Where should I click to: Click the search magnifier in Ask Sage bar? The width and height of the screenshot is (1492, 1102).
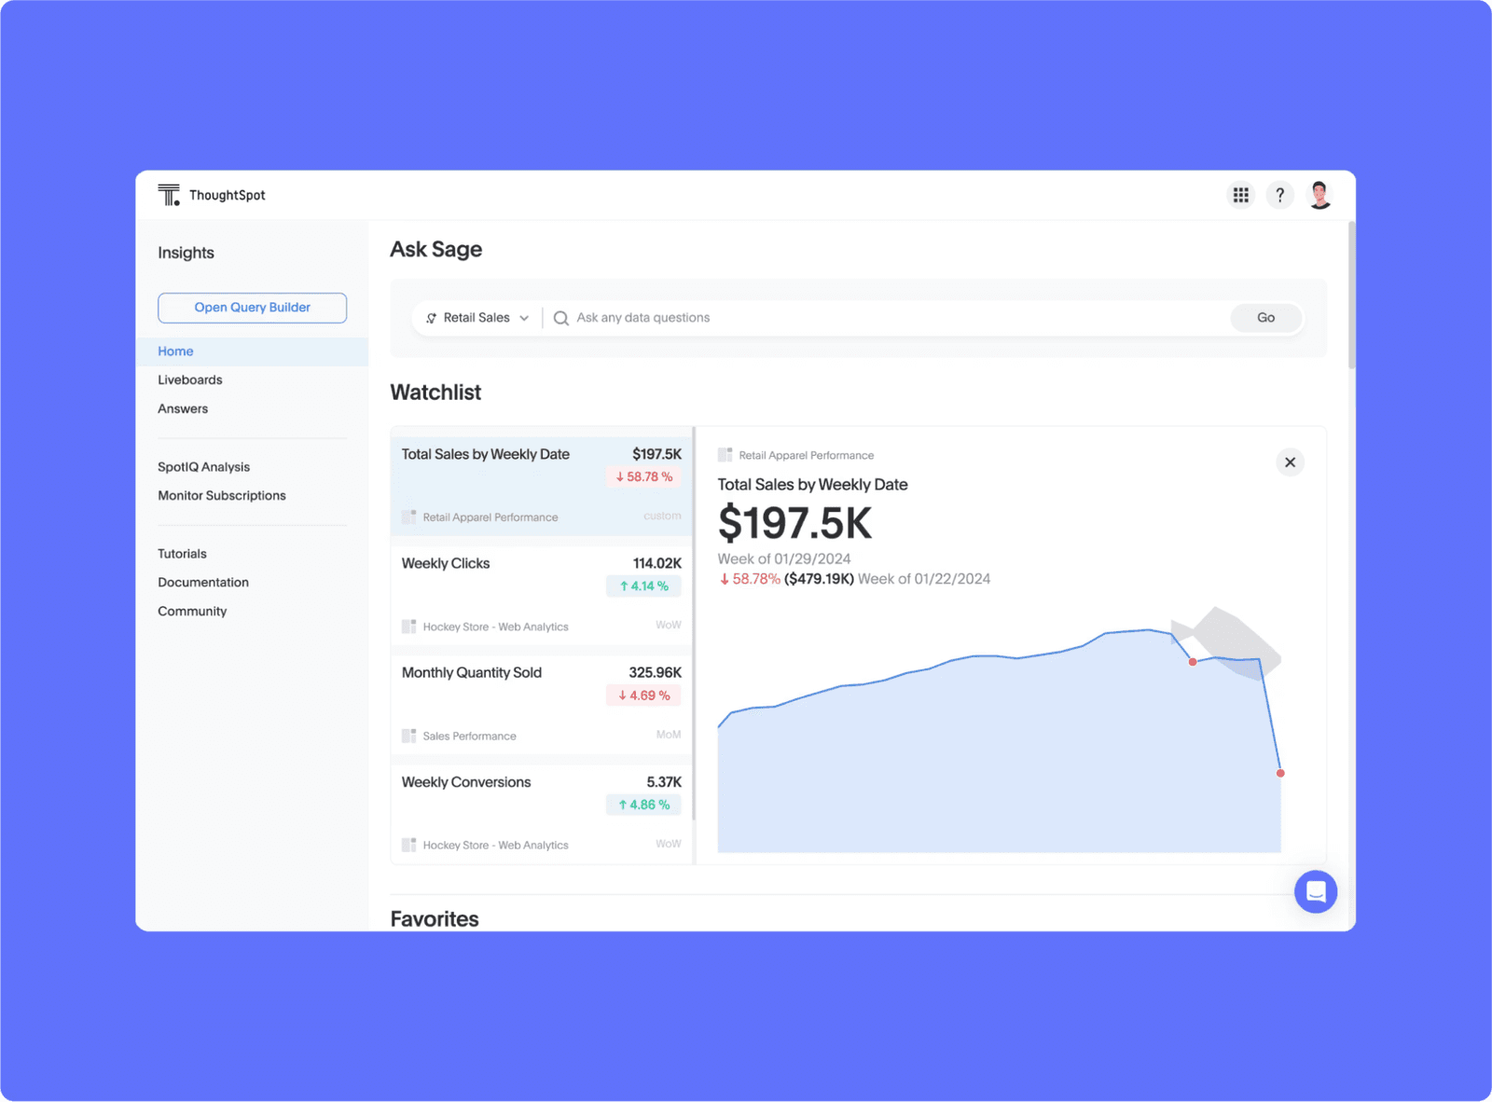(x=560, y=317)
